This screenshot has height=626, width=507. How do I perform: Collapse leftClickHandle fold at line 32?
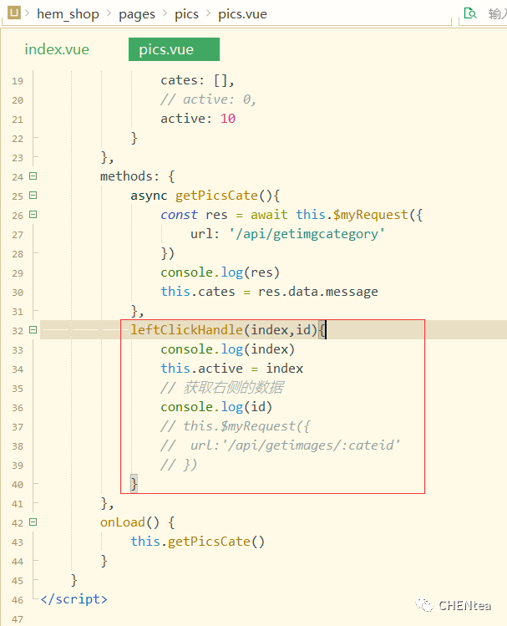coord(33,330)
